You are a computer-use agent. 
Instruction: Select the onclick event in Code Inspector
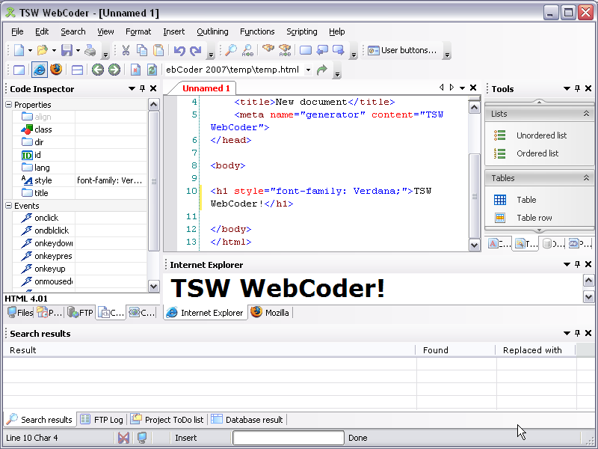[x=46, y=218]
